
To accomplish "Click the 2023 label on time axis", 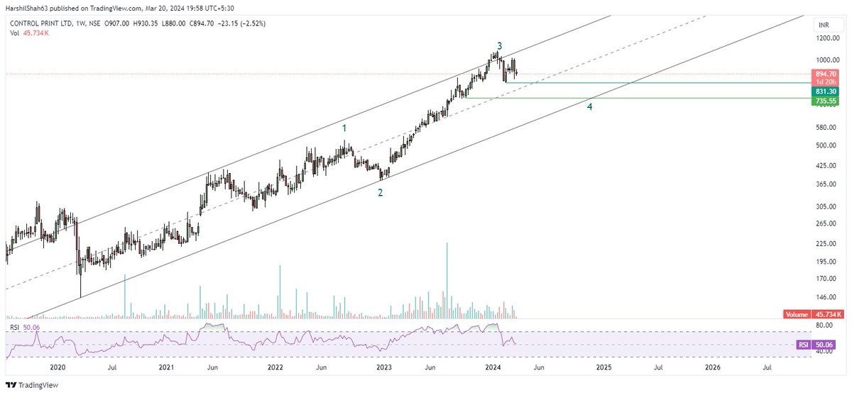I will click(384, 368).
